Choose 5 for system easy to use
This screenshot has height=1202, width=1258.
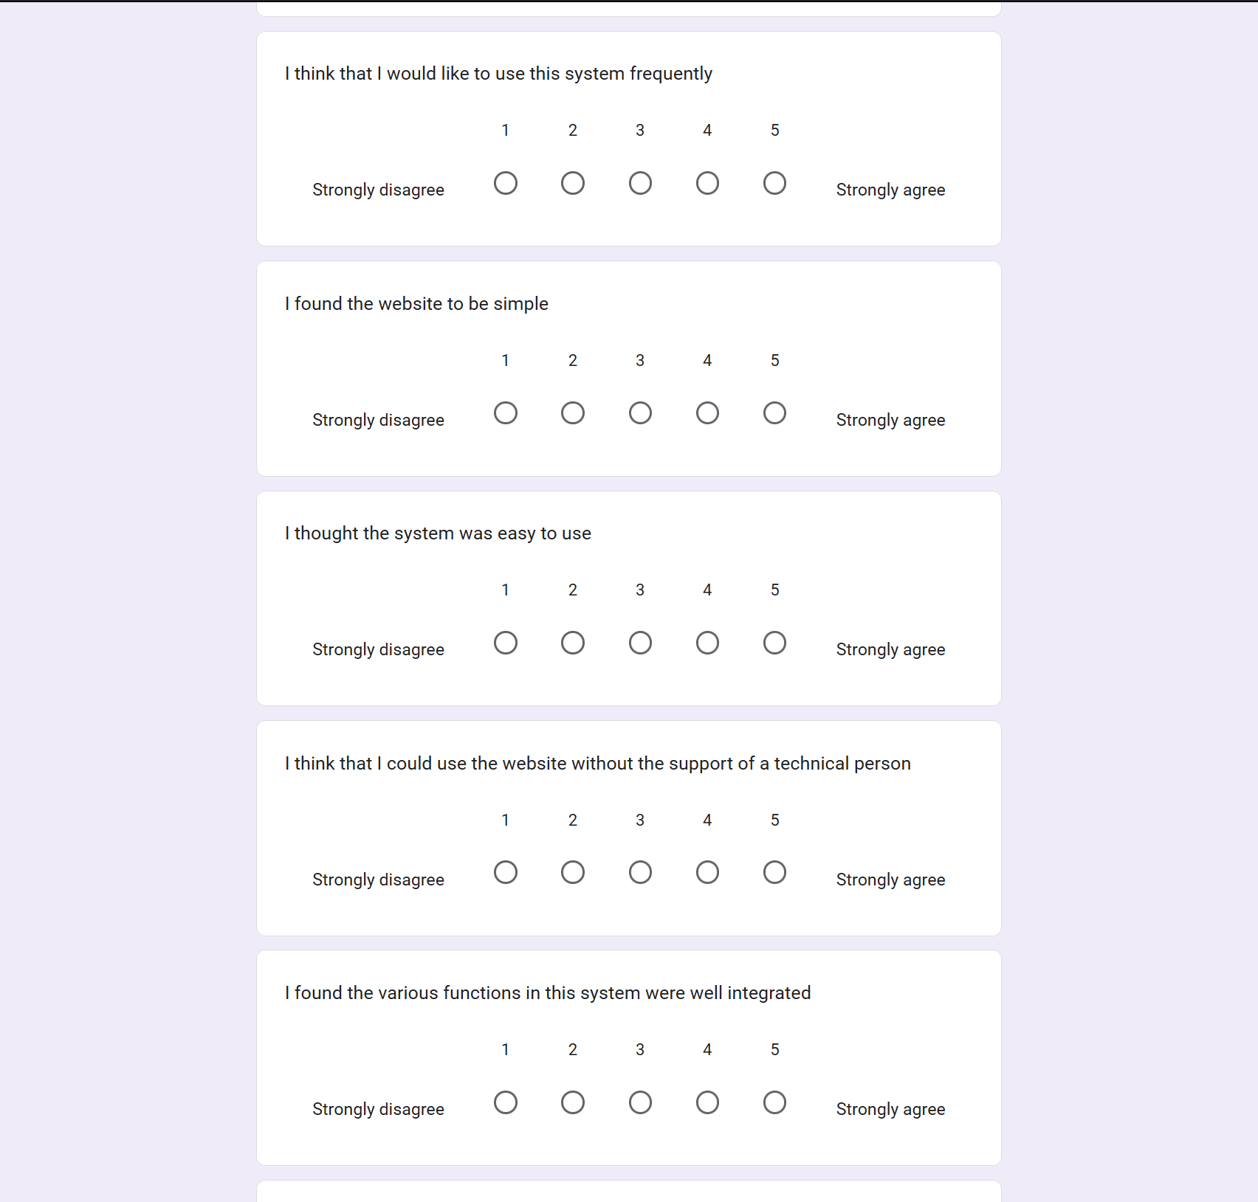(x=774, y=643)
